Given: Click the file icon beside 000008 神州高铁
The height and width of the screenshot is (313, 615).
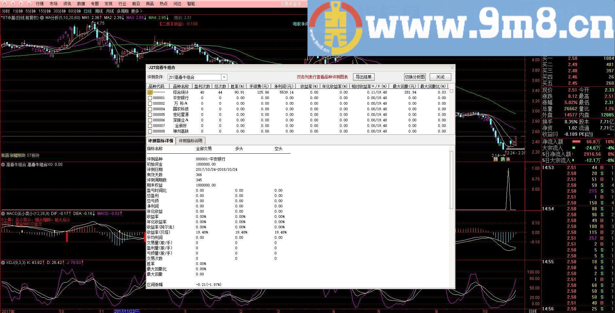Looking at the screenshot, I should point(150,131).
